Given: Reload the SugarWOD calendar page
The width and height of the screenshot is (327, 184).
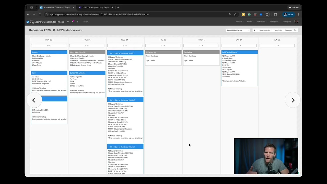Looking at the screenshot, I should pos(40,14).
